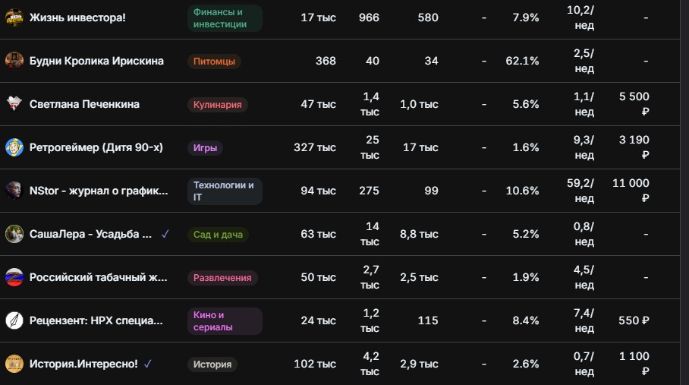Open the Светлана Печенкина channel link
Screen dimensions: 689x385
point(84,104)
